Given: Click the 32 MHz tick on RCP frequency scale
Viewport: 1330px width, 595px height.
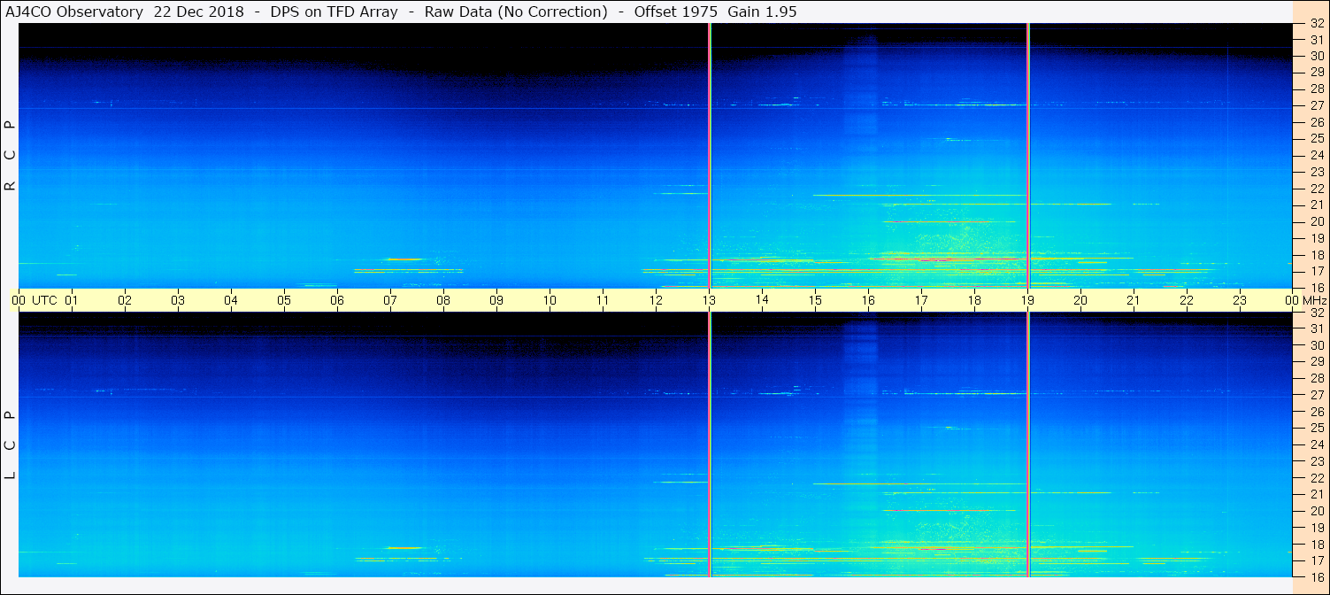Looking at the screenshot, I should (1317, 24).
